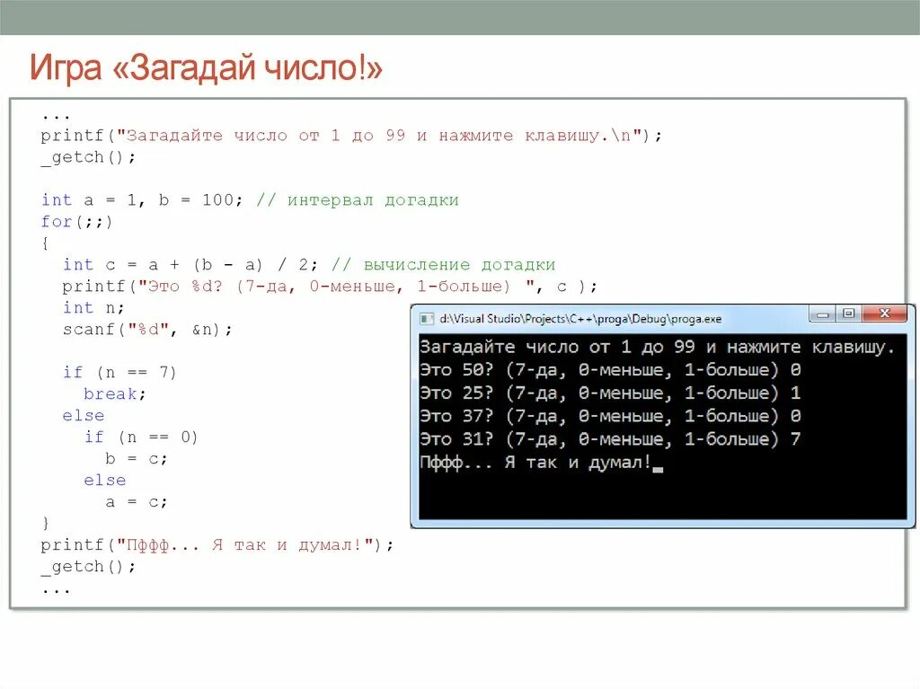The width and height of the screenshot is (920, 689).
Task: Click the slide title «Загадай число!»
Action: (206, 66)
